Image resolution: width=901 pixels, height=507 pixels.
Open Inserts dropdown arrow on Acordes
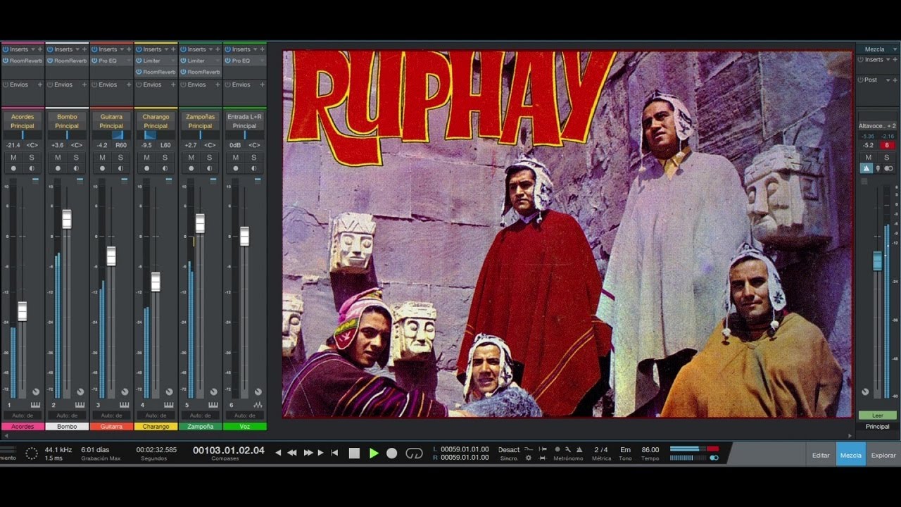coord(33,49)
